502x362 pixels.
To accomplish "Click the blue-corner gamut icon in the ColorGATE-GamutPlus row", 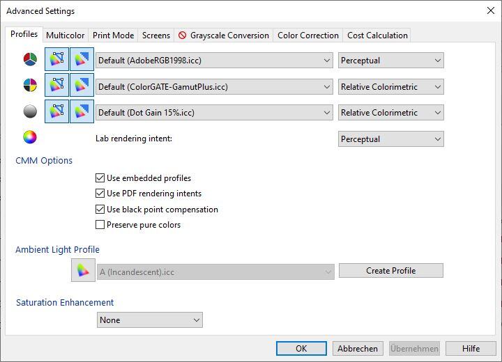I will 82,86.
